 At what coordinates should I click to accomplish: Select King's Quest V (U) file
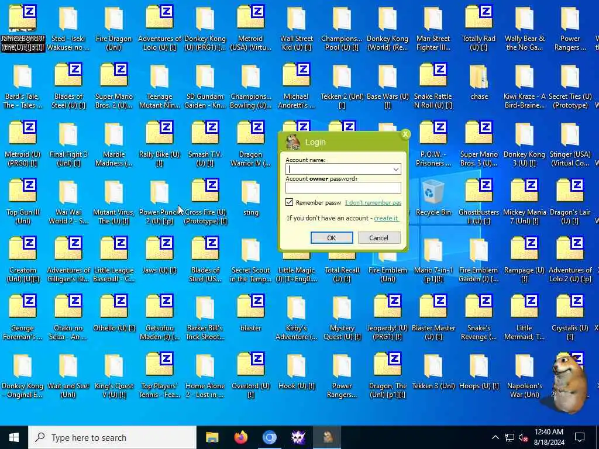click(114, 375)
